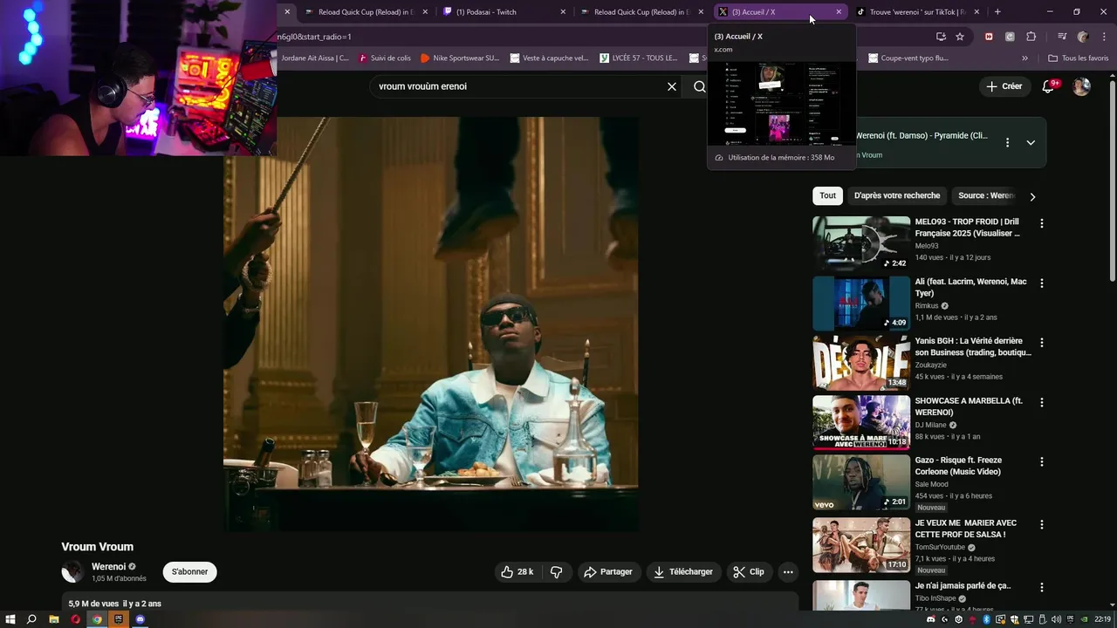Select D'après votre recherche filter chip
The image size is (1117, 628).
897,195
